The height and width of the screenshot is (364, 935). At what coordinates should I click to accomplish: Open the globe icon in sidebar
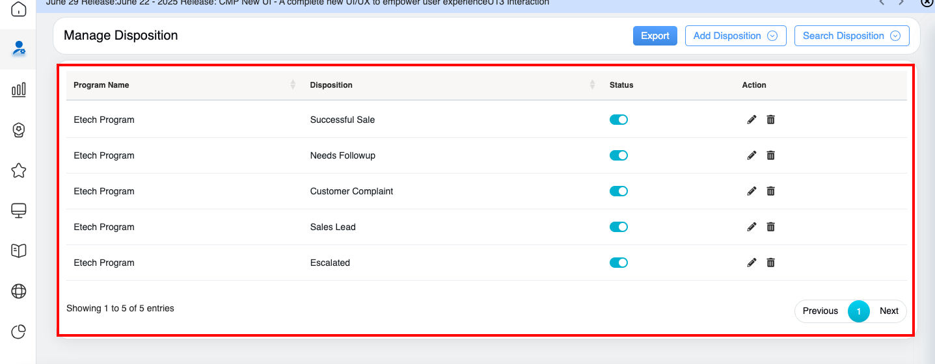19,292
